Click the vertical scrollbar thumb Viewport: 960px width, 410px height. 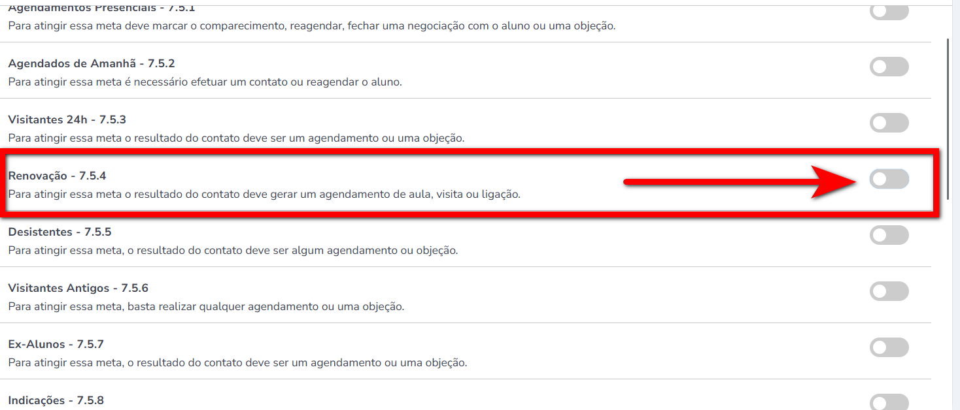(948, 119)
